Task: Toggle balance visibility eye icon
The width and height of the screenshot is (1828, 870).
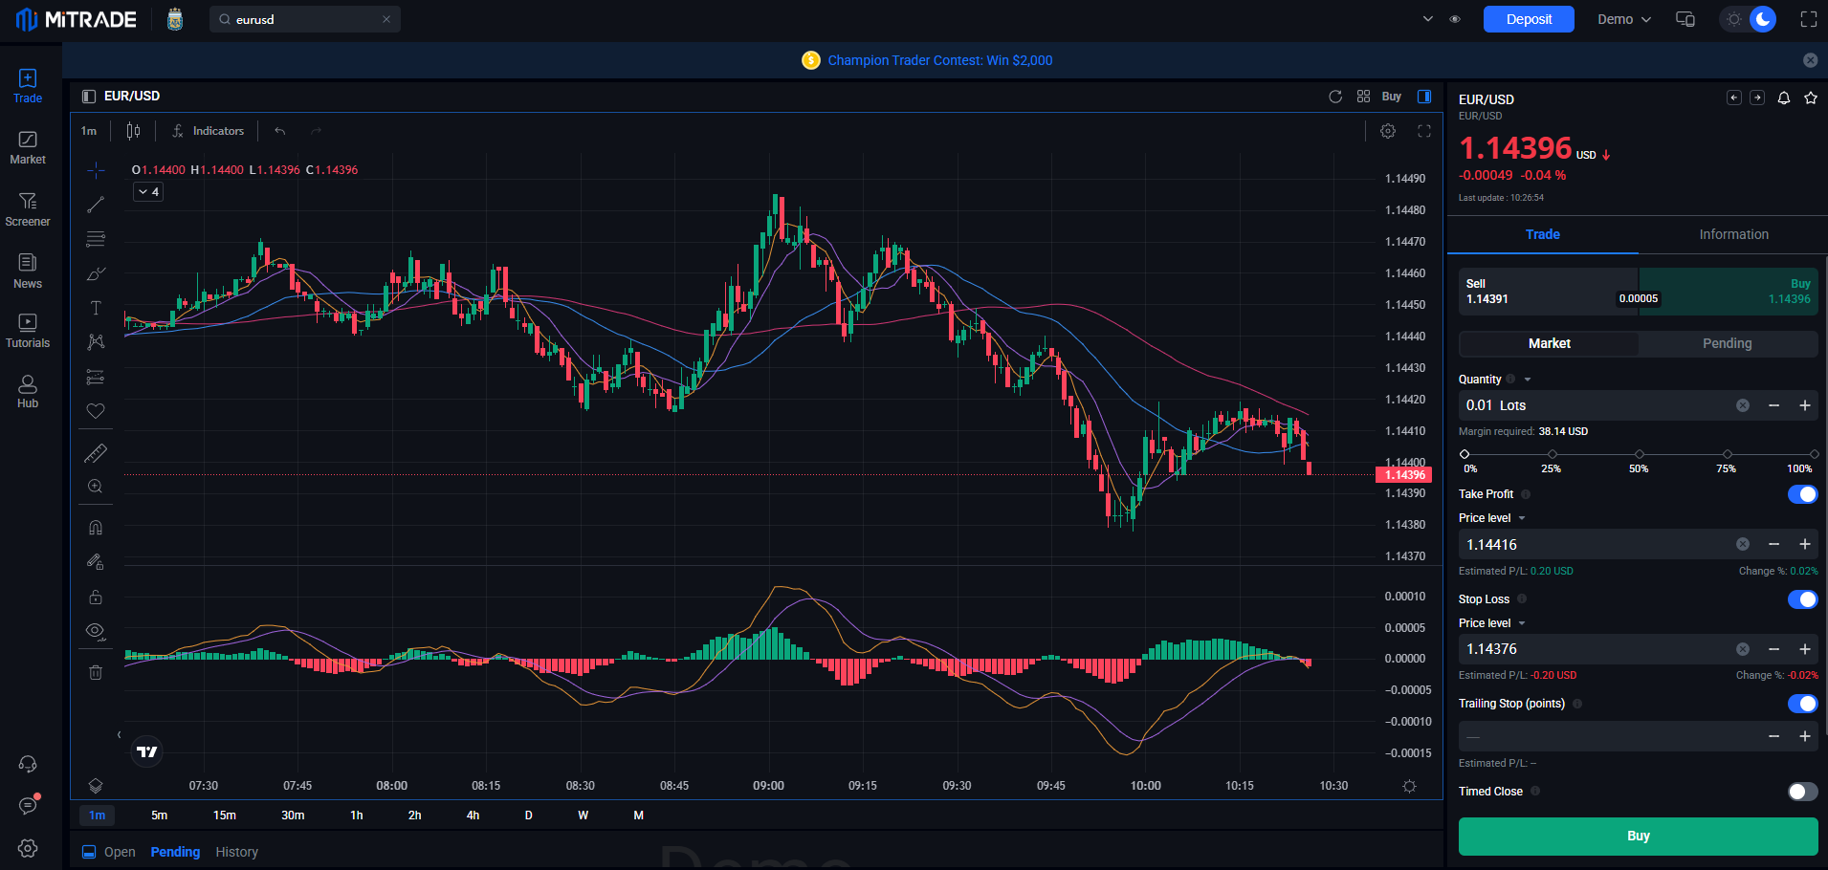Action: (1455, 19)
